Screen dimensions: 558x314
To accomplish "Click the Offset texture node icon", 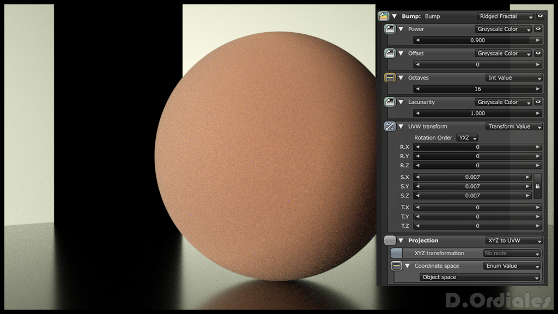I will click(x=390, y=53).
